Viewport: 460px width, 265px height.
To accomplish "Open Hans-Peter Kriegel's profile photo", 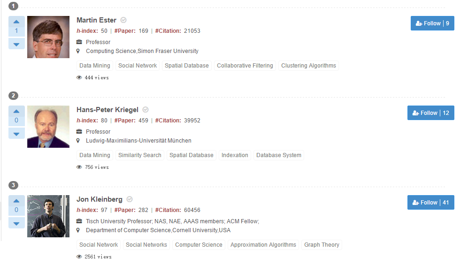I will pyautogui.click(x=48, y=127).
